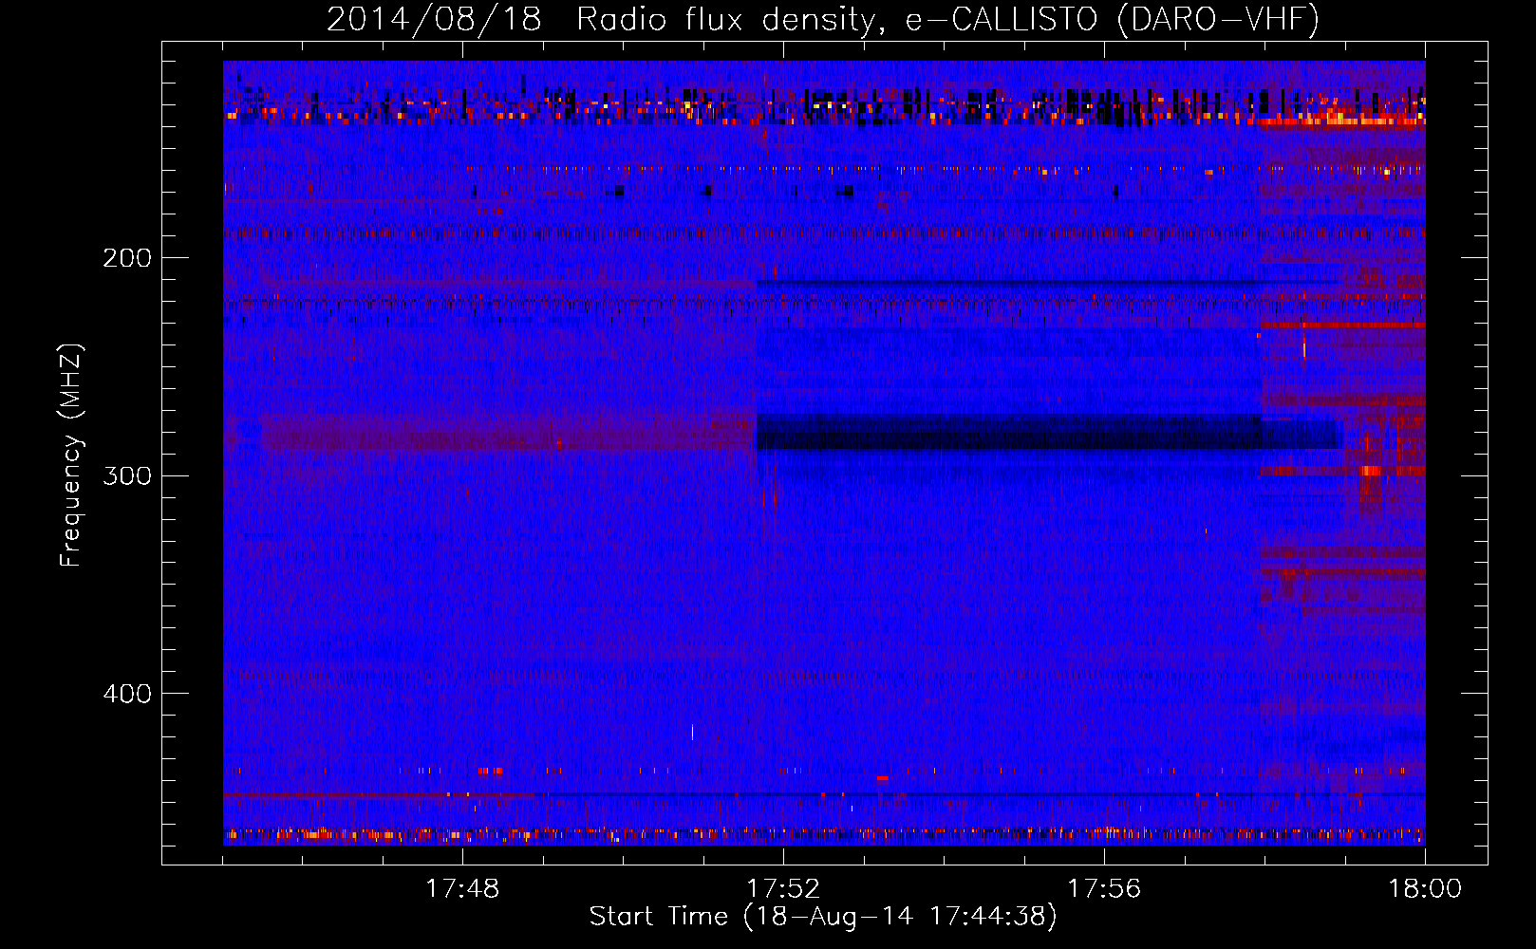Viewport: 1536px width, 949px height.
Task: Click the 300 frequency tick label
Action: (127, 475)
